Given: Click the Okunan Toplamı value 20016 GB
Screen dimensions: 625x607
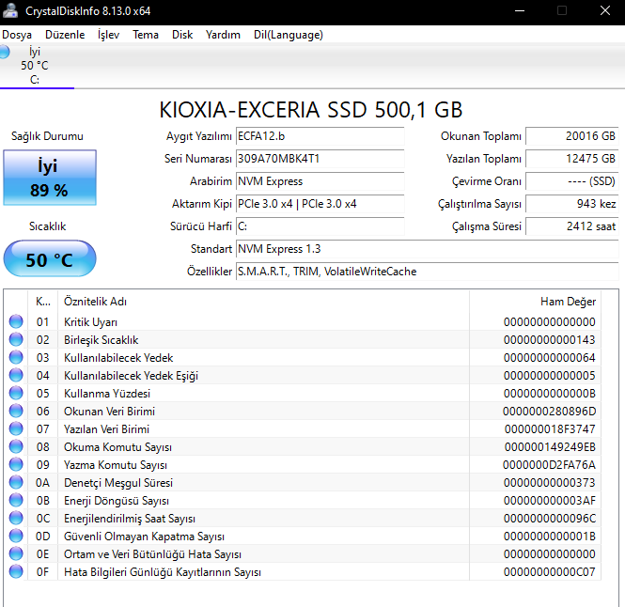Looking at the screenshot, I should click(572, 136).
